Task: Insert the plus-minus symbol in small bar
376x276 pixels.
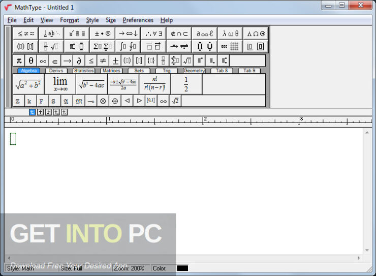Action: coord(115,60)
